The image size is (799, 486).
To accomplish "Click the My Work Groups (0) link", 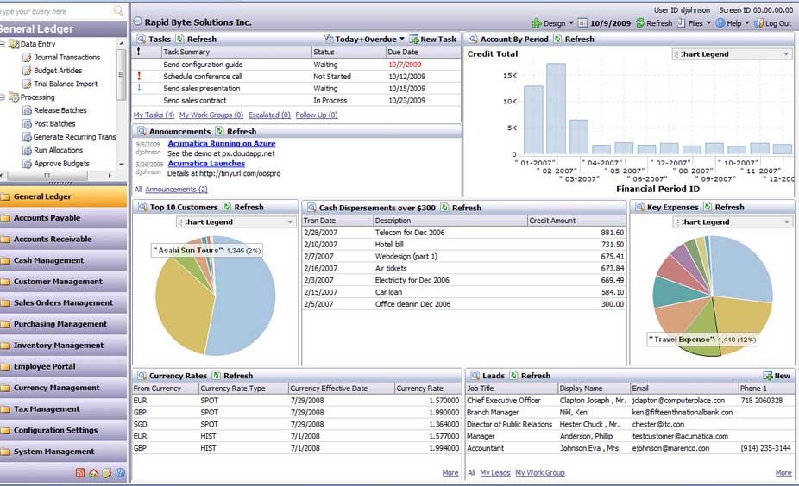I will (x=211, y=115).
